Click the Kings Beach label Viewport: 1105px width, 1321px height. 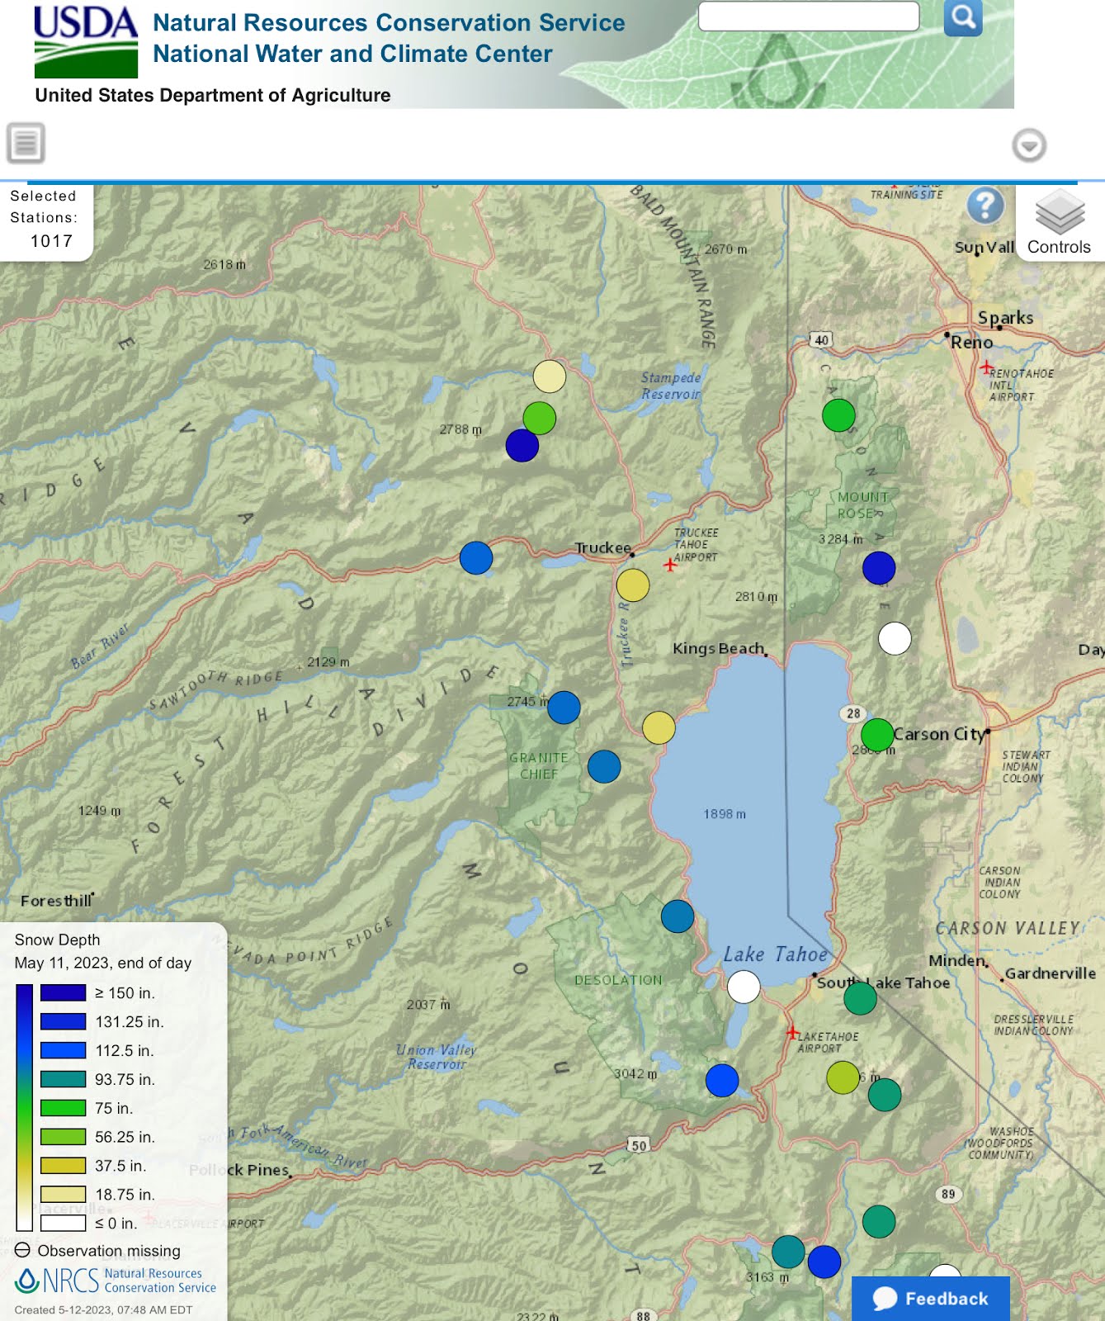718,648
